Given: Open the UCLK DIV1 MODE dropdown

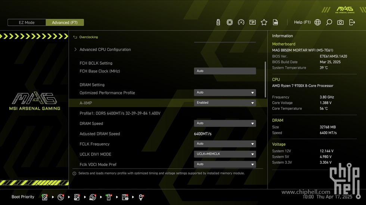Looking at the screenshot, I should coord(225,154).
